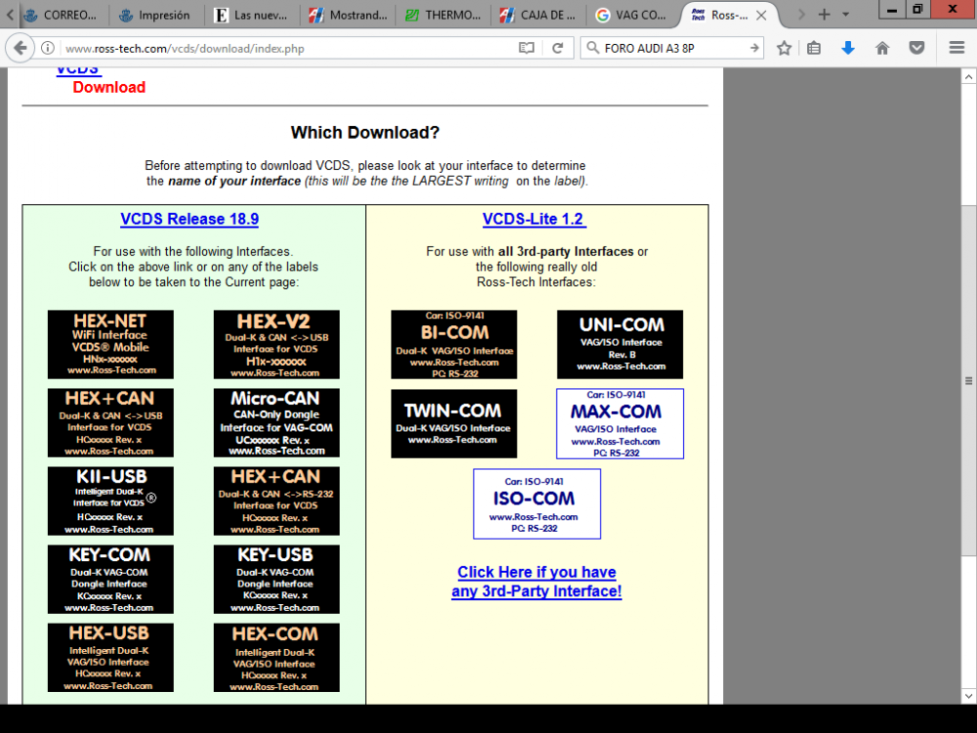Screen dimensions: 977x733
Task: Select the UNI-COM interface label
Action: [x=620, y=344]
